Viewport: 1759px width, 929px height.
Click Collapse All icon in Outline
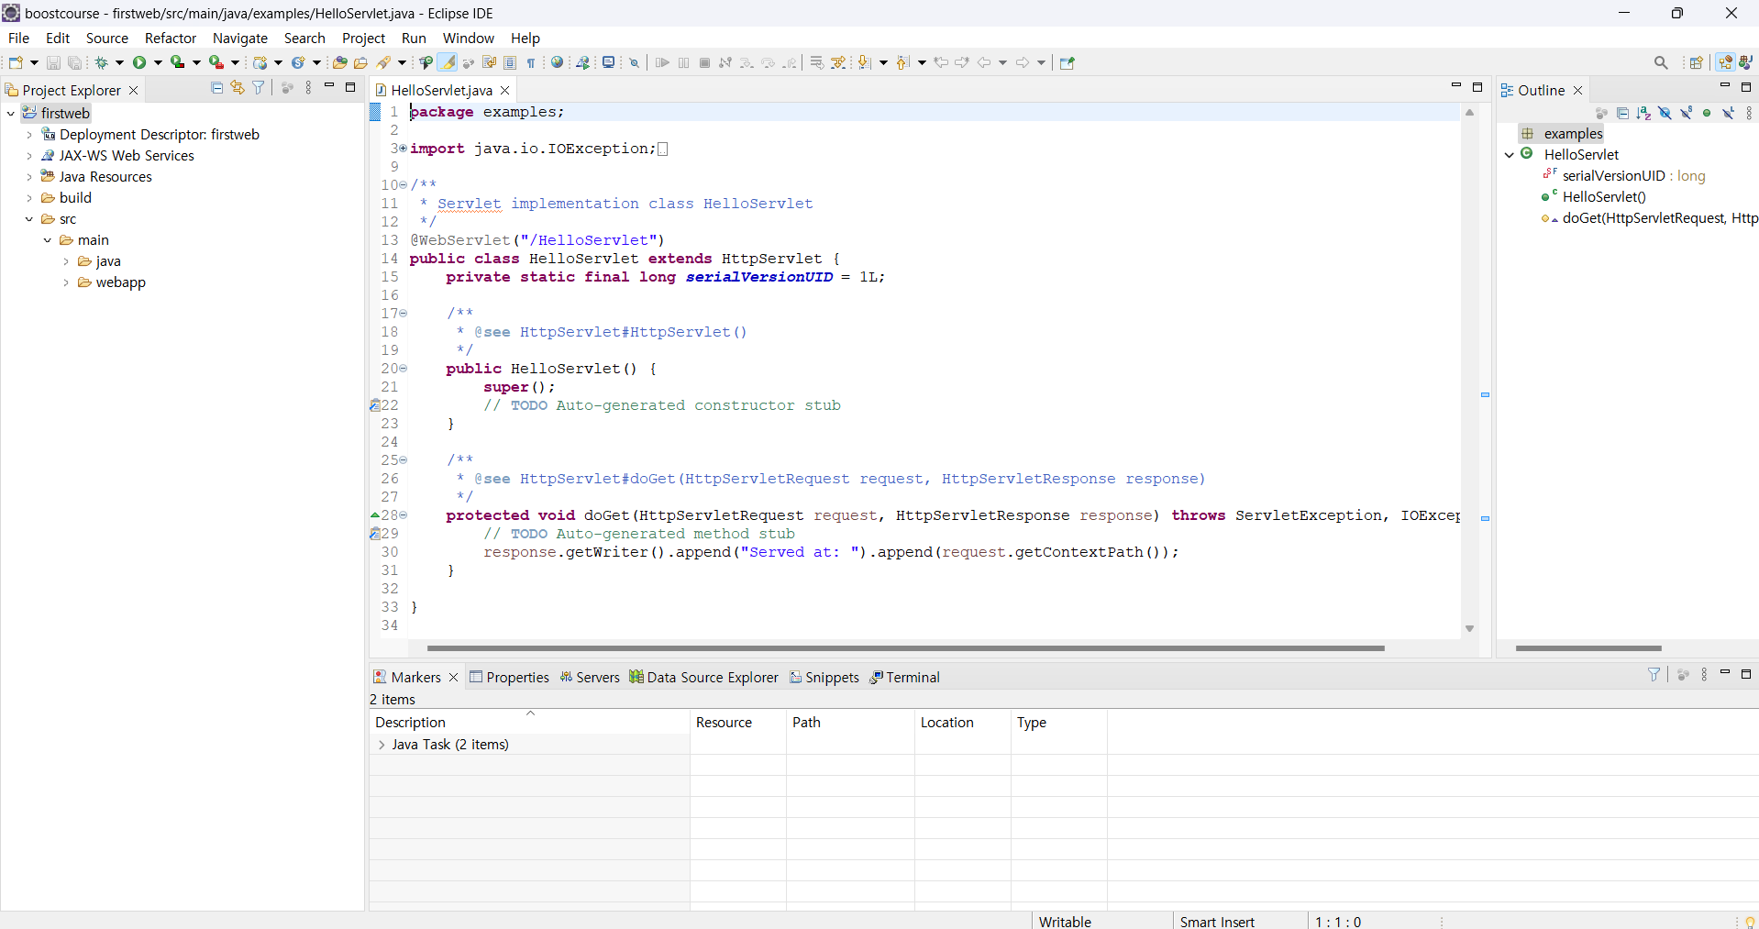1622,113
